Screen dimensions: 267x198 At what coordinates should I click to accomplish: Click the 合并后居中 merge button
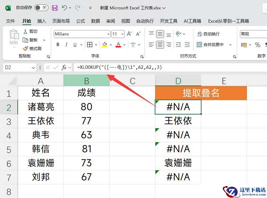[x=210, y=44]
